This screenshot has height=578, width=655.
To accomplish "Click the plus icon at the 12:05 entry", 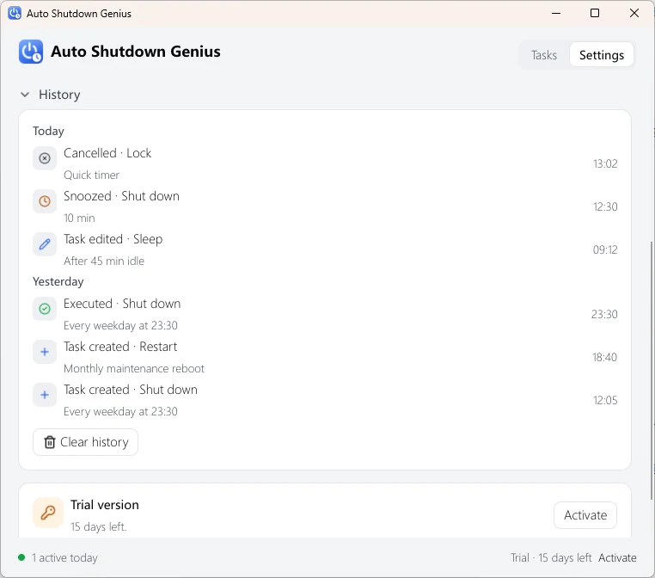I will point(45,395).
